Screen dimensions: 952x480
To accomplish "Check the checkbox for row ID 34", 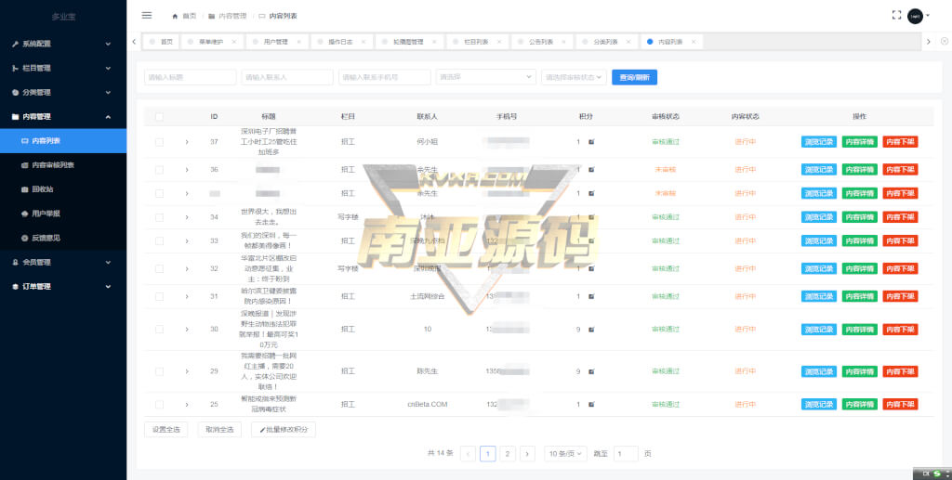I will 159,217.
